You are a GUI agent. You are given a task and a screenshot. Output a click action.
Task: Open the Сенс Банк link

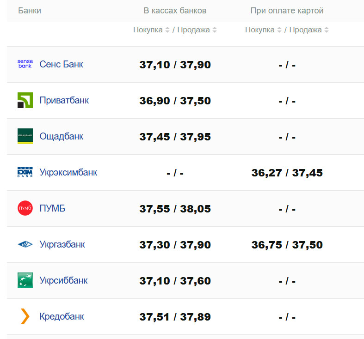(62, 64)
